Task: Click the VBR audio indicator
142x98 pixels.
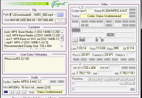Action: click(x=61, y=82)
